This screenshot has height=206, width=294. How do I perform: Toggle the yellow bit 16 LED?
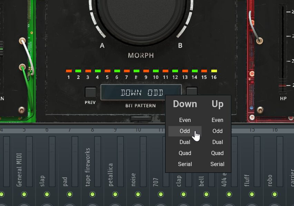214,71
